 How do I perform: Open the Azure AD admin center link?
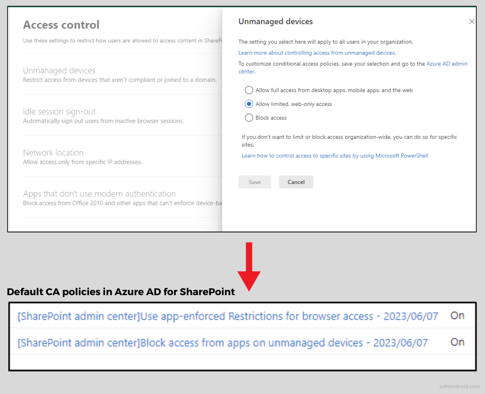coord(447,63)
